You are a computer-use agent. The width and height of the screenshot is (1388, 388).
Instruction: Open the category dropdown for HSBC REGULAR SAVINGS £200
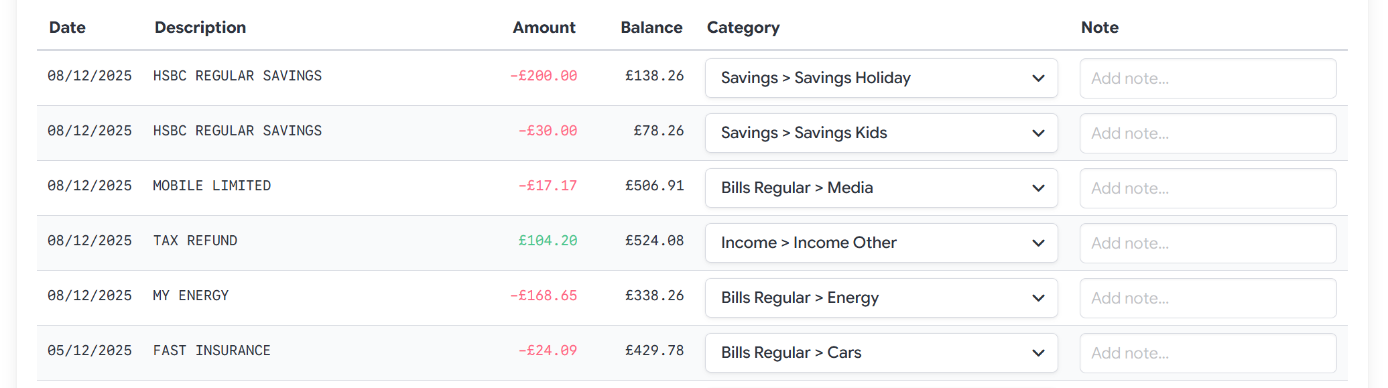tap(880, 78)
